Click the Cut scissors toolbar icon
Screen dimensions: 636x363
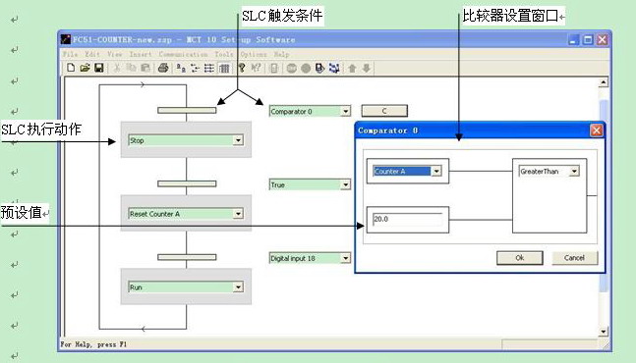[117, 68]
